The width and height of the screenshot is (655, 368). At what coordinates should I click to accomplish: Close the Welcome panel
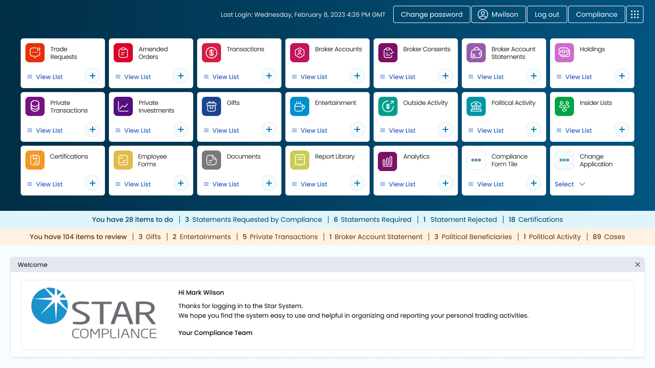pyautogui.click(x=638, y=264)
